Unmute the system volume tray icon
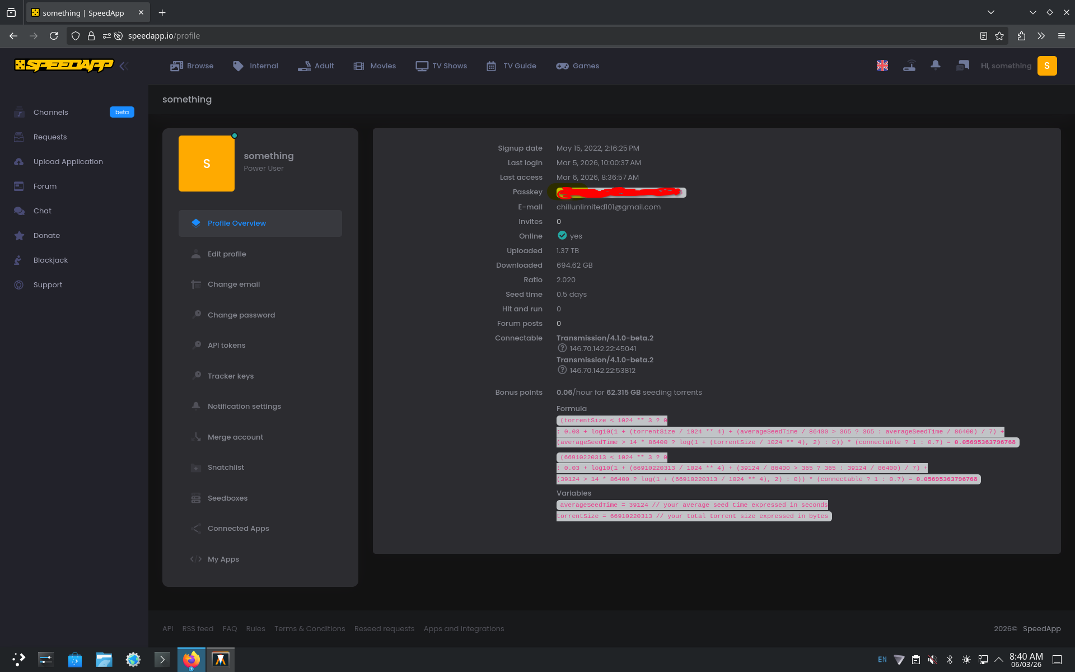 (x=932, y=660)
